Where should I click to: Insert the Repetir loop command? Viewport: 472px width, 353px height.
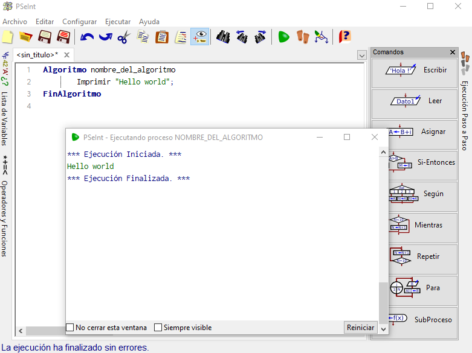point(423,259)
